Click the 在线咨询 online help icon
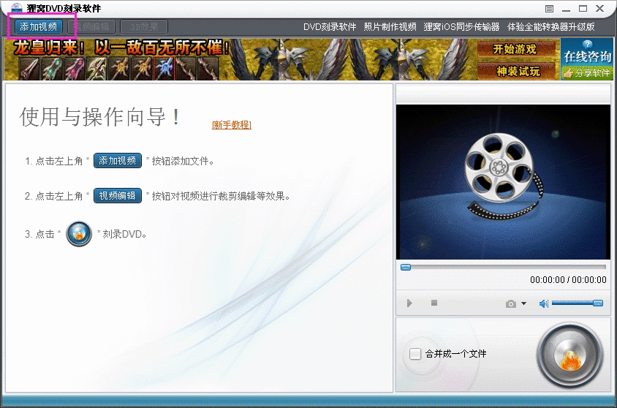The width and height of the screenshot is (617, 408). coord(587,53)
